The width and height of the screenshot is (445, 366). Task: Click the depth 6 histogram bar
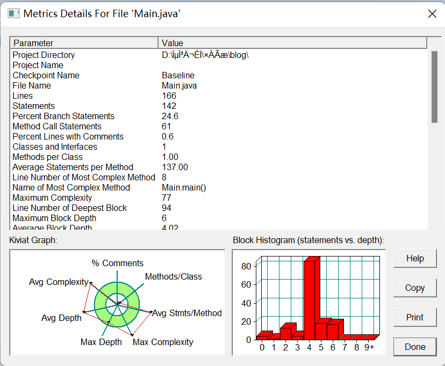tap(335, 330)
